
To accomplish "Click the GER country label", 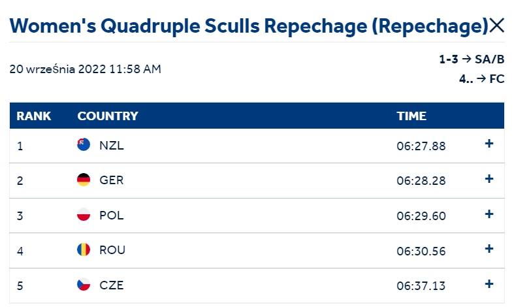I will [112, 180].
